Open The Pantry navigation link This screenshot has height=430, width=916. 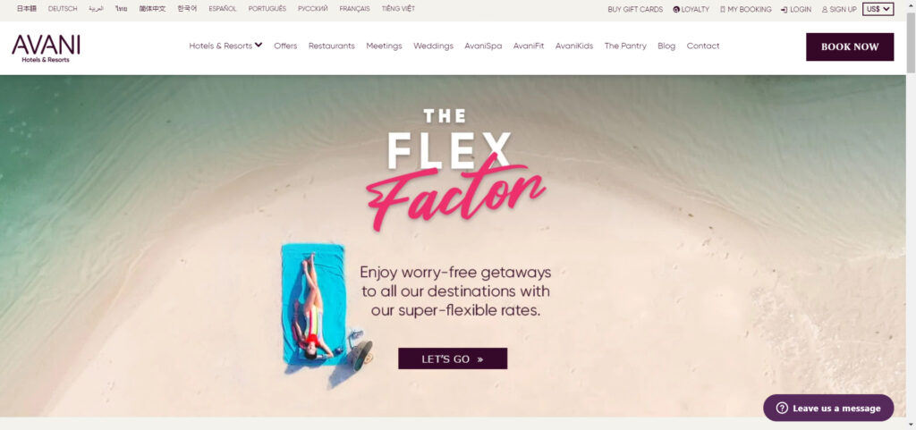(625, 46)
